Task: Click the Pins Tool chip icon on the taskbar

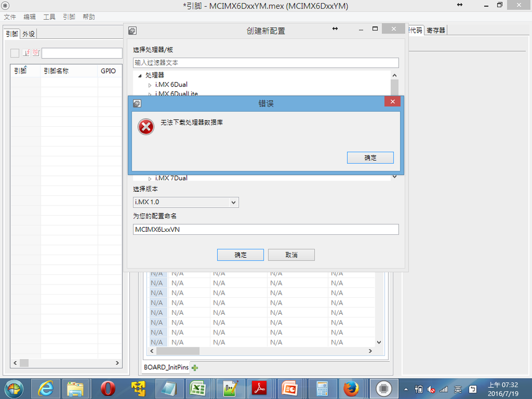Action: coord(384,388)
